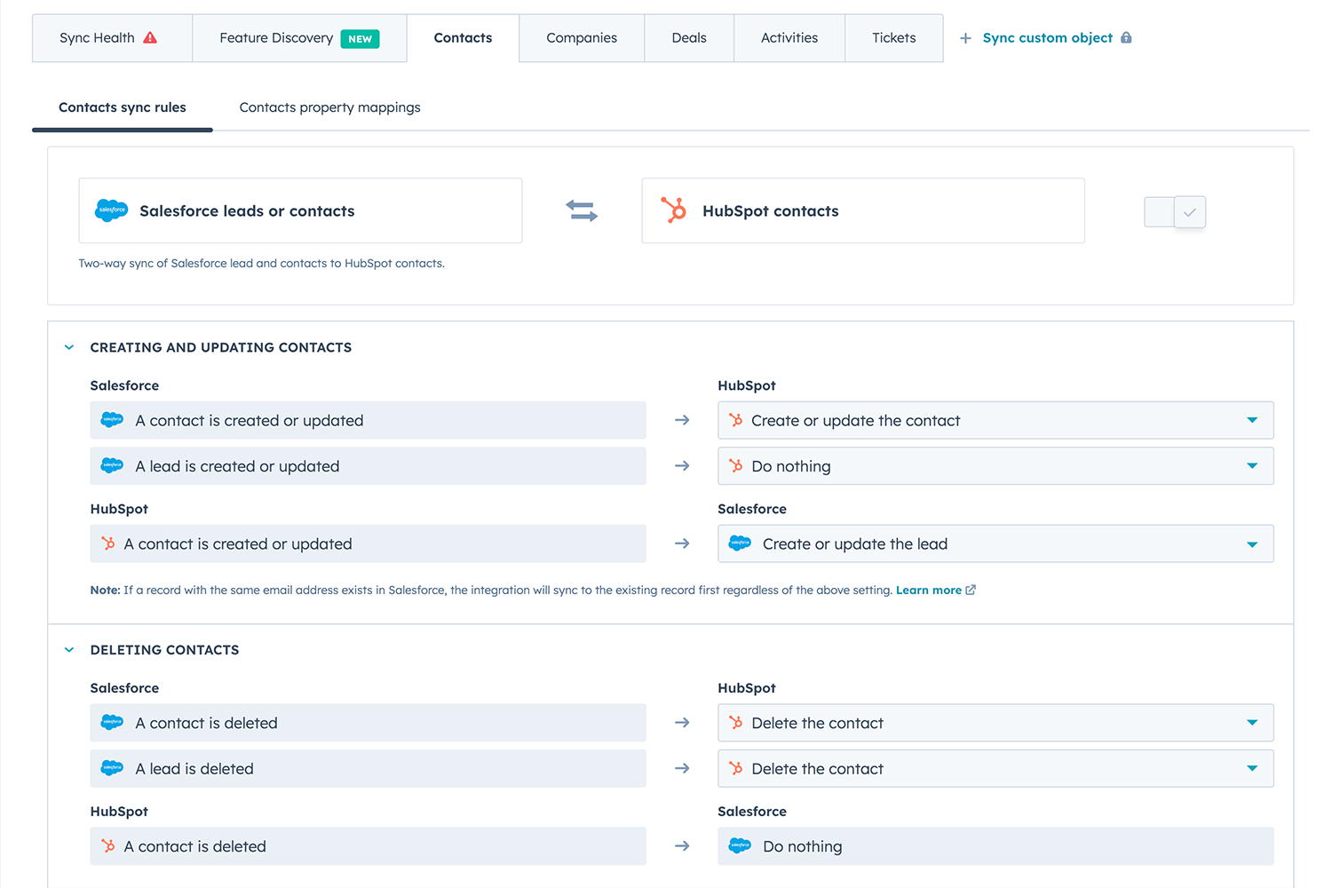Open the Contacts property mappings subtab
The image size is (1340, 888).
click(x=330, y=107)
